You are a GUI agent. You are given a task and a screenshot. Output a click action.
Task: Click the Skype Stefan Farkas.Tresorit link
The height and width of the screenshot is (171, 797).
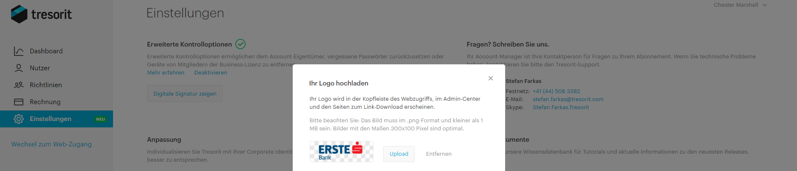(x=561, y=108)
